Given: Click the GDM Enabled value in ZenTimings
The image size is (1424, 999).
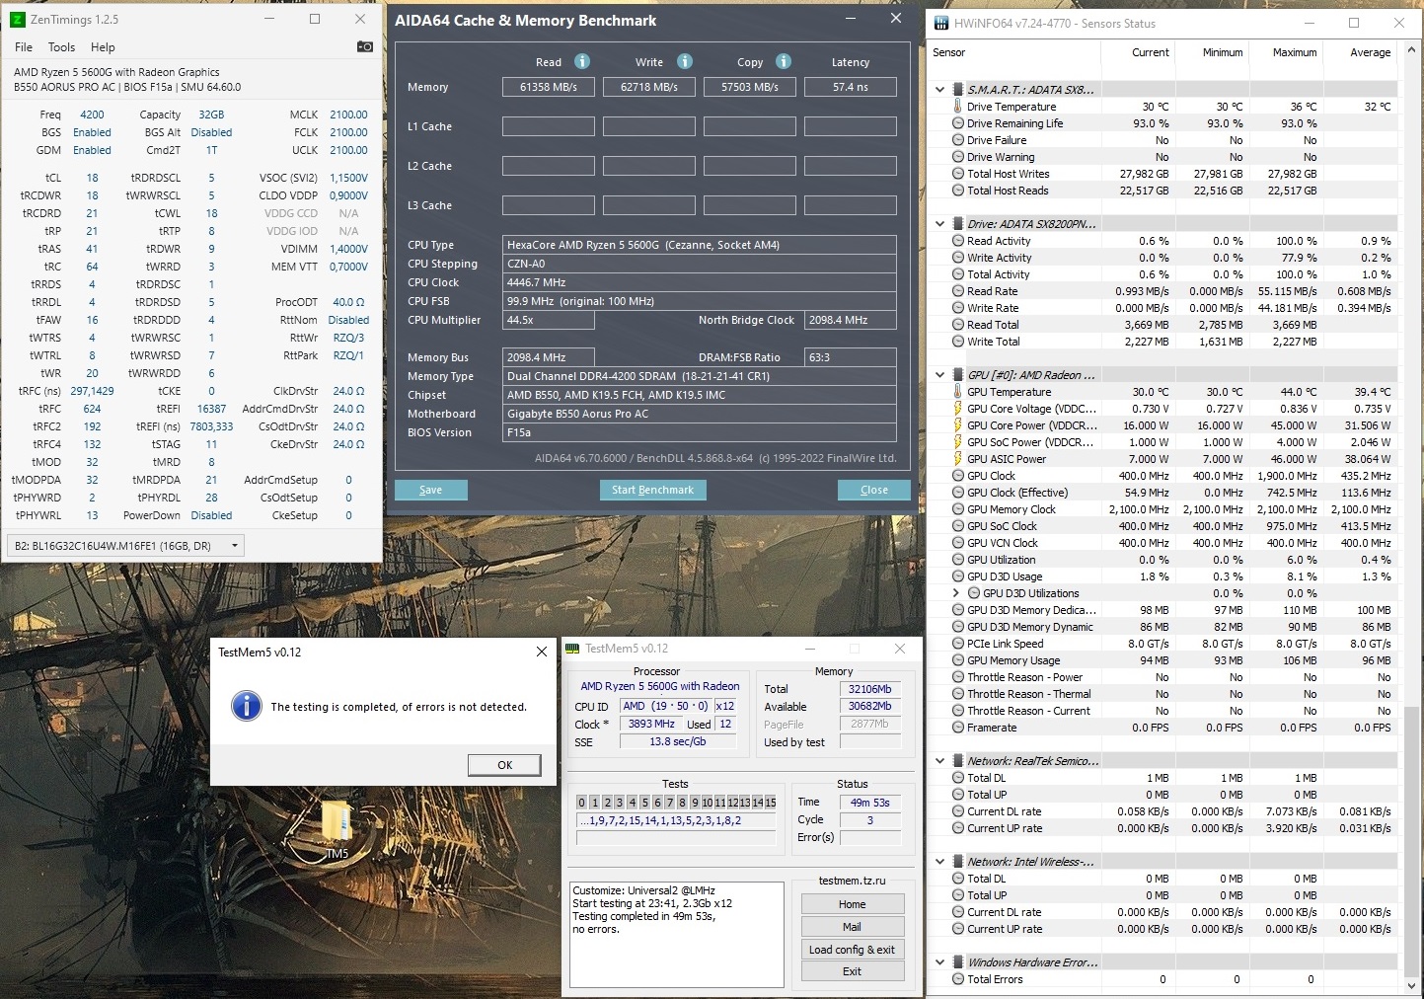Looking at the screenshot, I should point(92,150).
